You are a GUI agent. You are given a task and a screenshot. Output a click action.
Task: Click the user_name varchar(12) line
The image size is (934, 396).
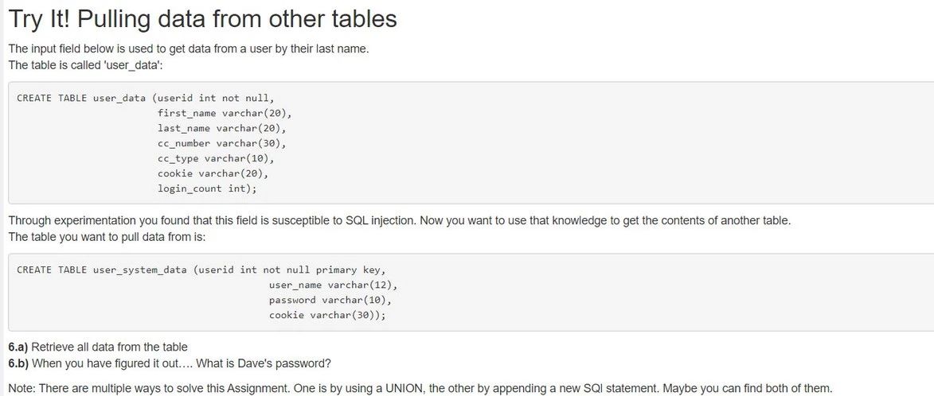(x=333, y=285)
